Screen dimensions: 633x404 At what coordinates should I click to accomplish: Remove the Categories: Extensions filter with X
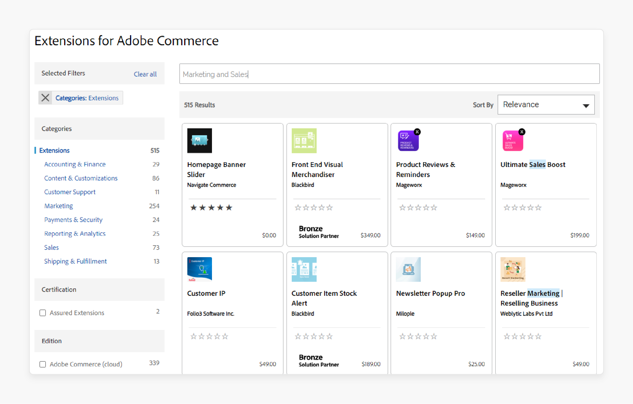(x=45, y=98)
